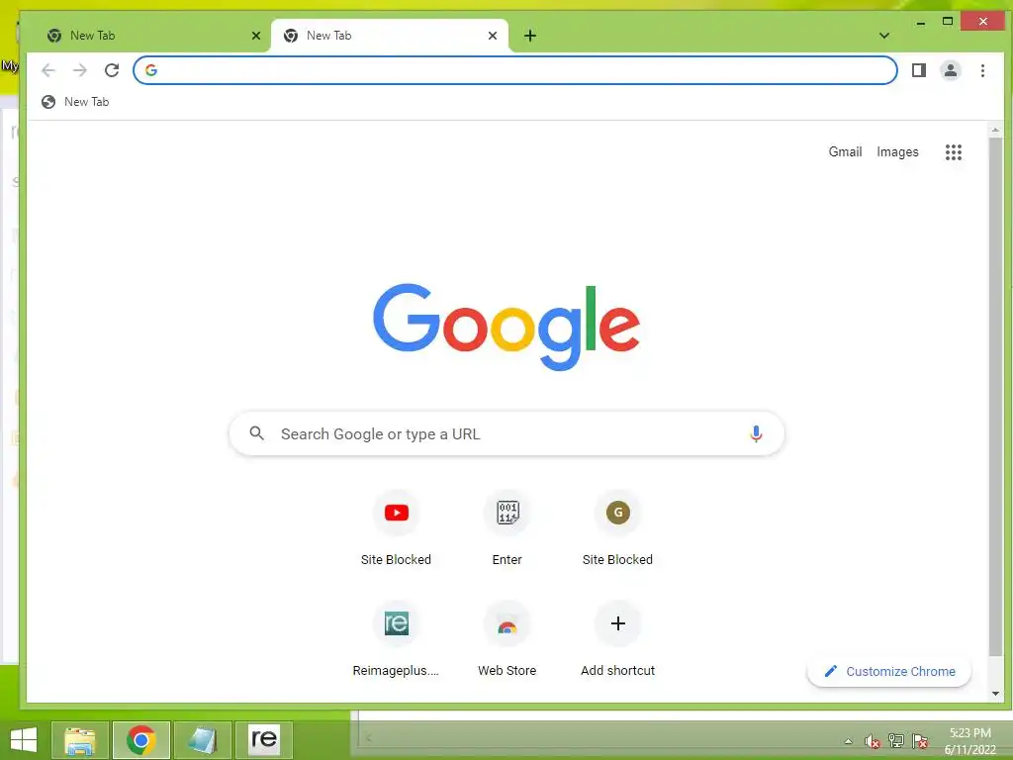The height and width of the screenshot is (760, 1013).
Task: Open the Chrome profile avatar menu
Action: 951,70
